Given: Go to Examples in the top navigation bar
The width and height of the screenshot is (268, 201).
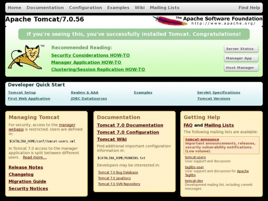Looking at the screenshot, I should coord(118,8).
